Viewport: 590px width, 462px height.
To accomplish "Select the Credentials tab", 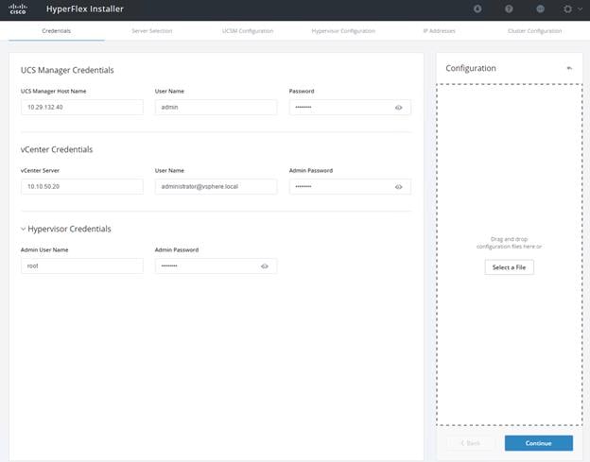I will point(57,31).
